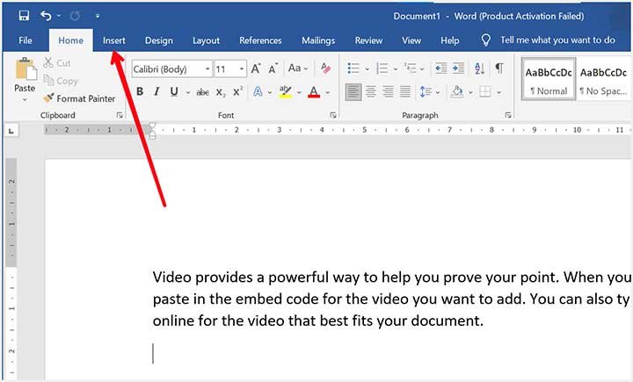
Task: Click the Multilevel List icon
Action: [411, 68]
